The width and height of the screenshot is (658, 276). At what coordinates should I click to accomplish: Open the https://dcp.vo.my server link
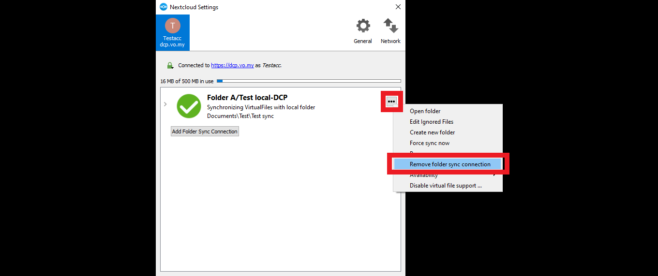[x=232, y=65]
